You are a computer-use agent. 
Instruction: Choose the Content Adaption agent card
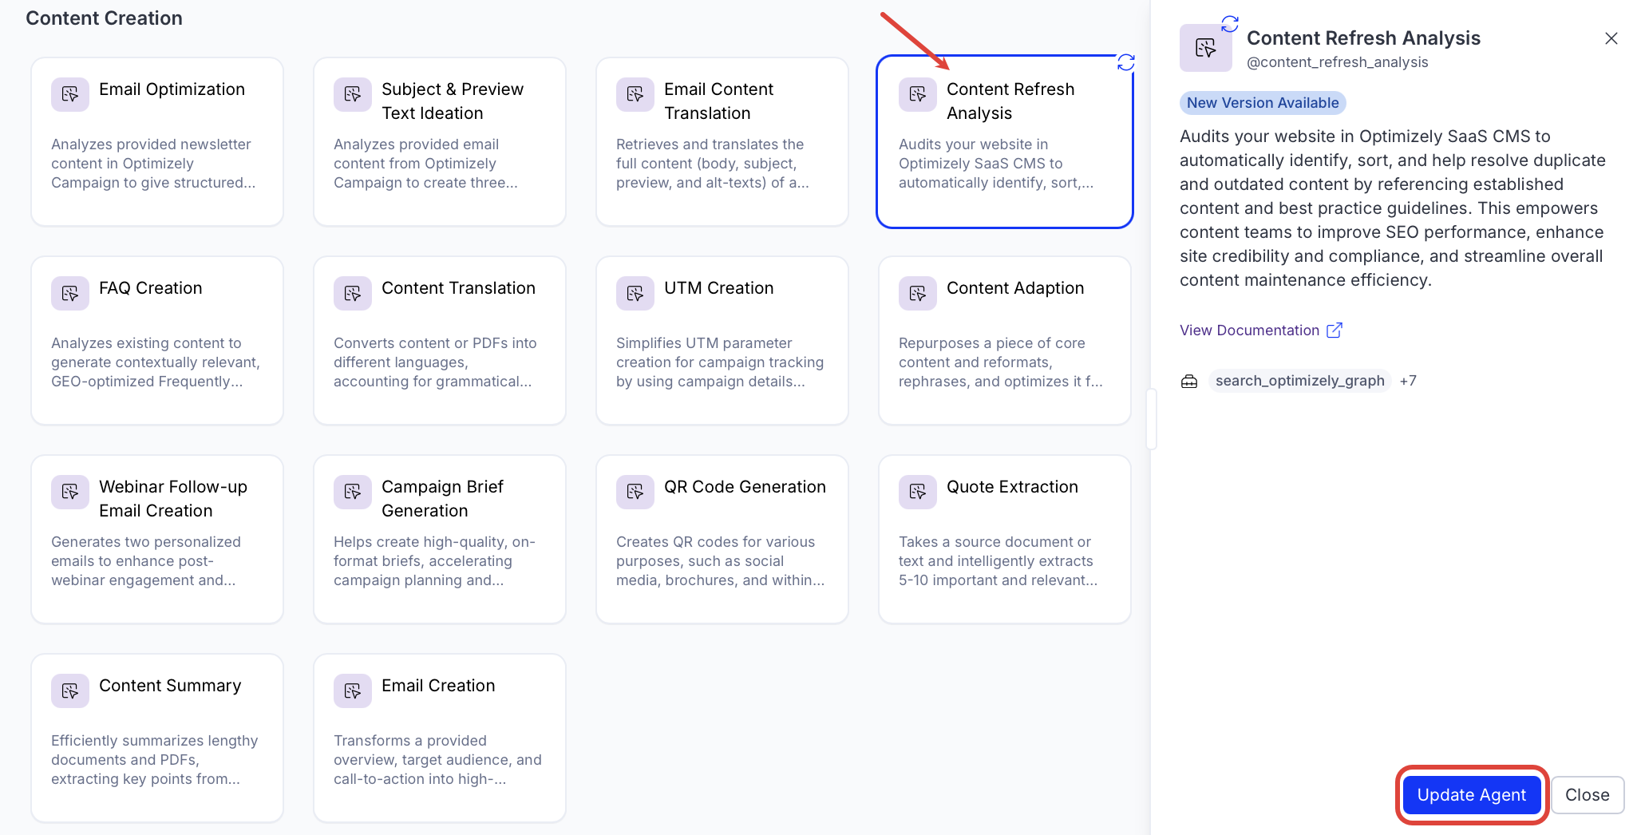(1004, 341)
